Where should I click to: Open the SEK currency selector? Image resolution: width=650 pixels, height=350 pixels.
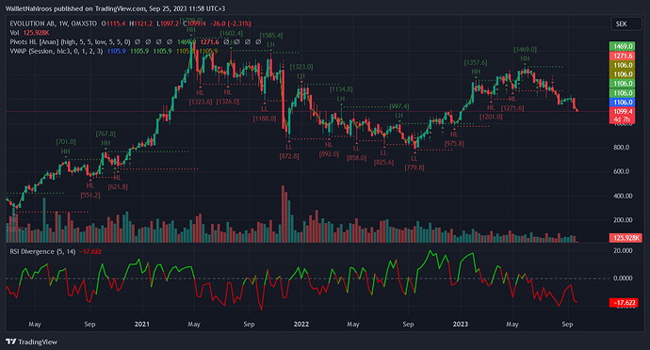coord(626,24)
